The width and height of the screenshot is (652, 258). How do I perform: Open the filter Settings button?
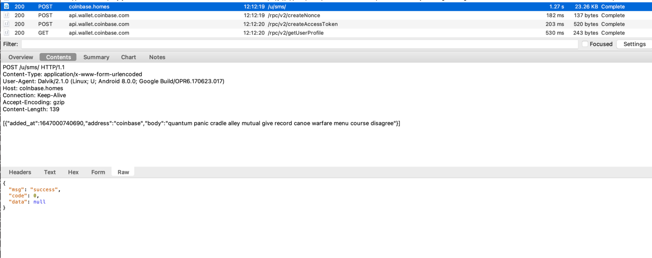[x=634, y=44]
